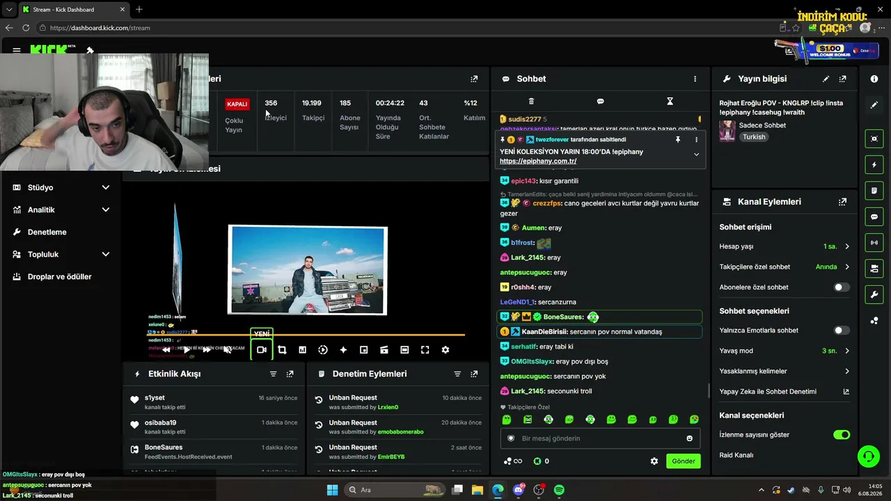Fast-forward the stream preview
This screenshot has height=501, width=891.
pyautogui.click(x=207, y=350)
